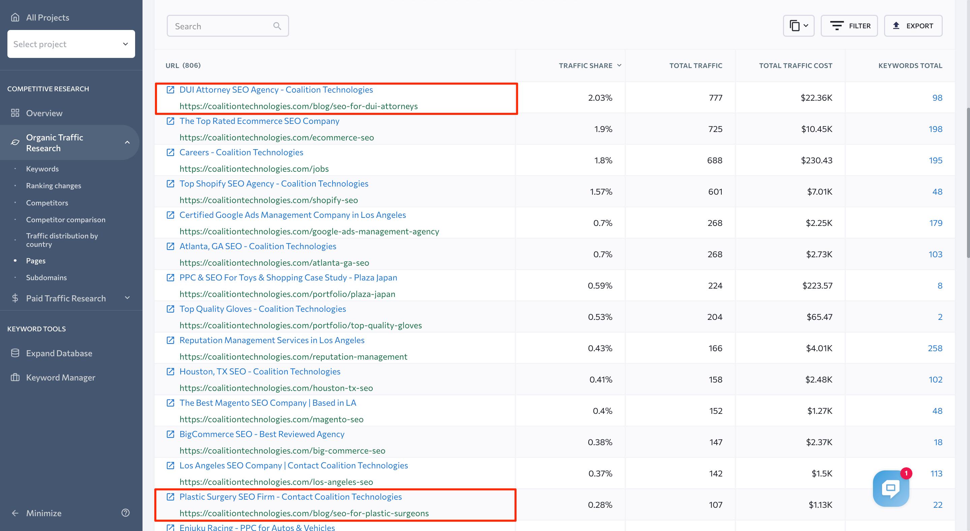970x531 pixels.
Task: Open external link icon for Careers row
Action: click(x=170, y=152)
